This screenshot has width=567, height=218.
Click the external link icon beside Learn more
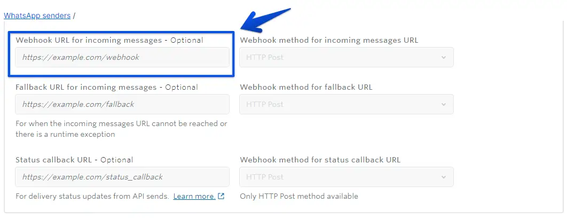tap(222, 196)
